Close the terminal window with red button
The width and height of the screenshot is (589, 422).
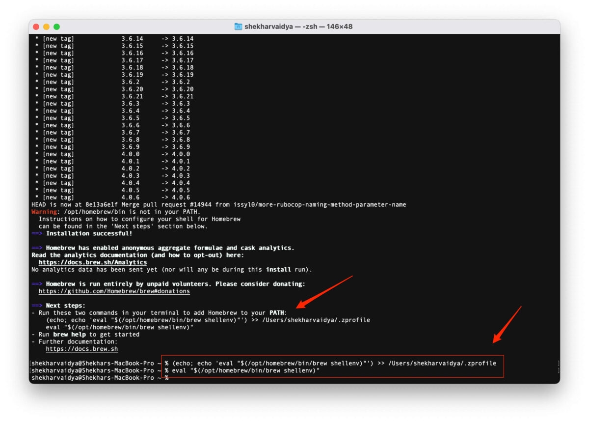pyautogui.click(x=36, y=27)
